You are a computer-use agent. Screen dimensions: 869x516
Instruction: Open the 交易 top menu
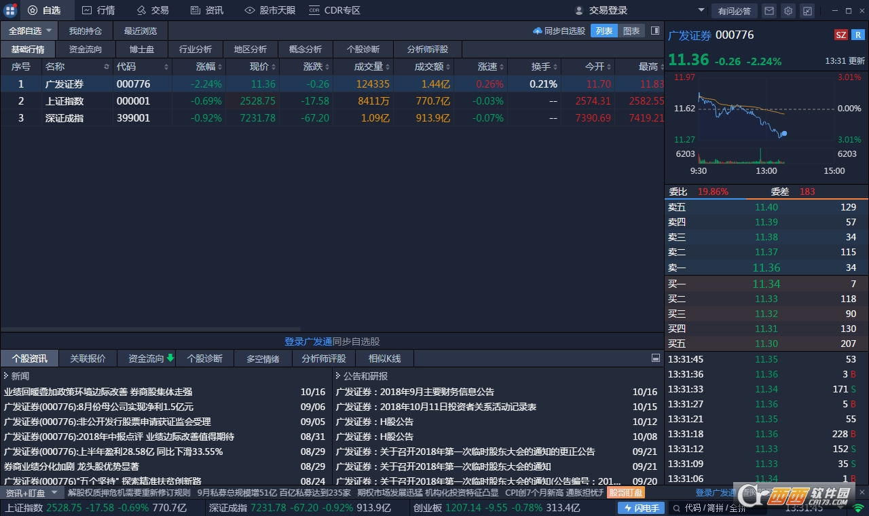coord(152,10)
